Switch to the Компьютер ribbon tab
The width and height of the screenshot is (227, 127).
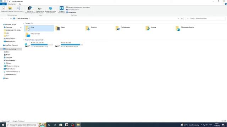pos(12,4)
